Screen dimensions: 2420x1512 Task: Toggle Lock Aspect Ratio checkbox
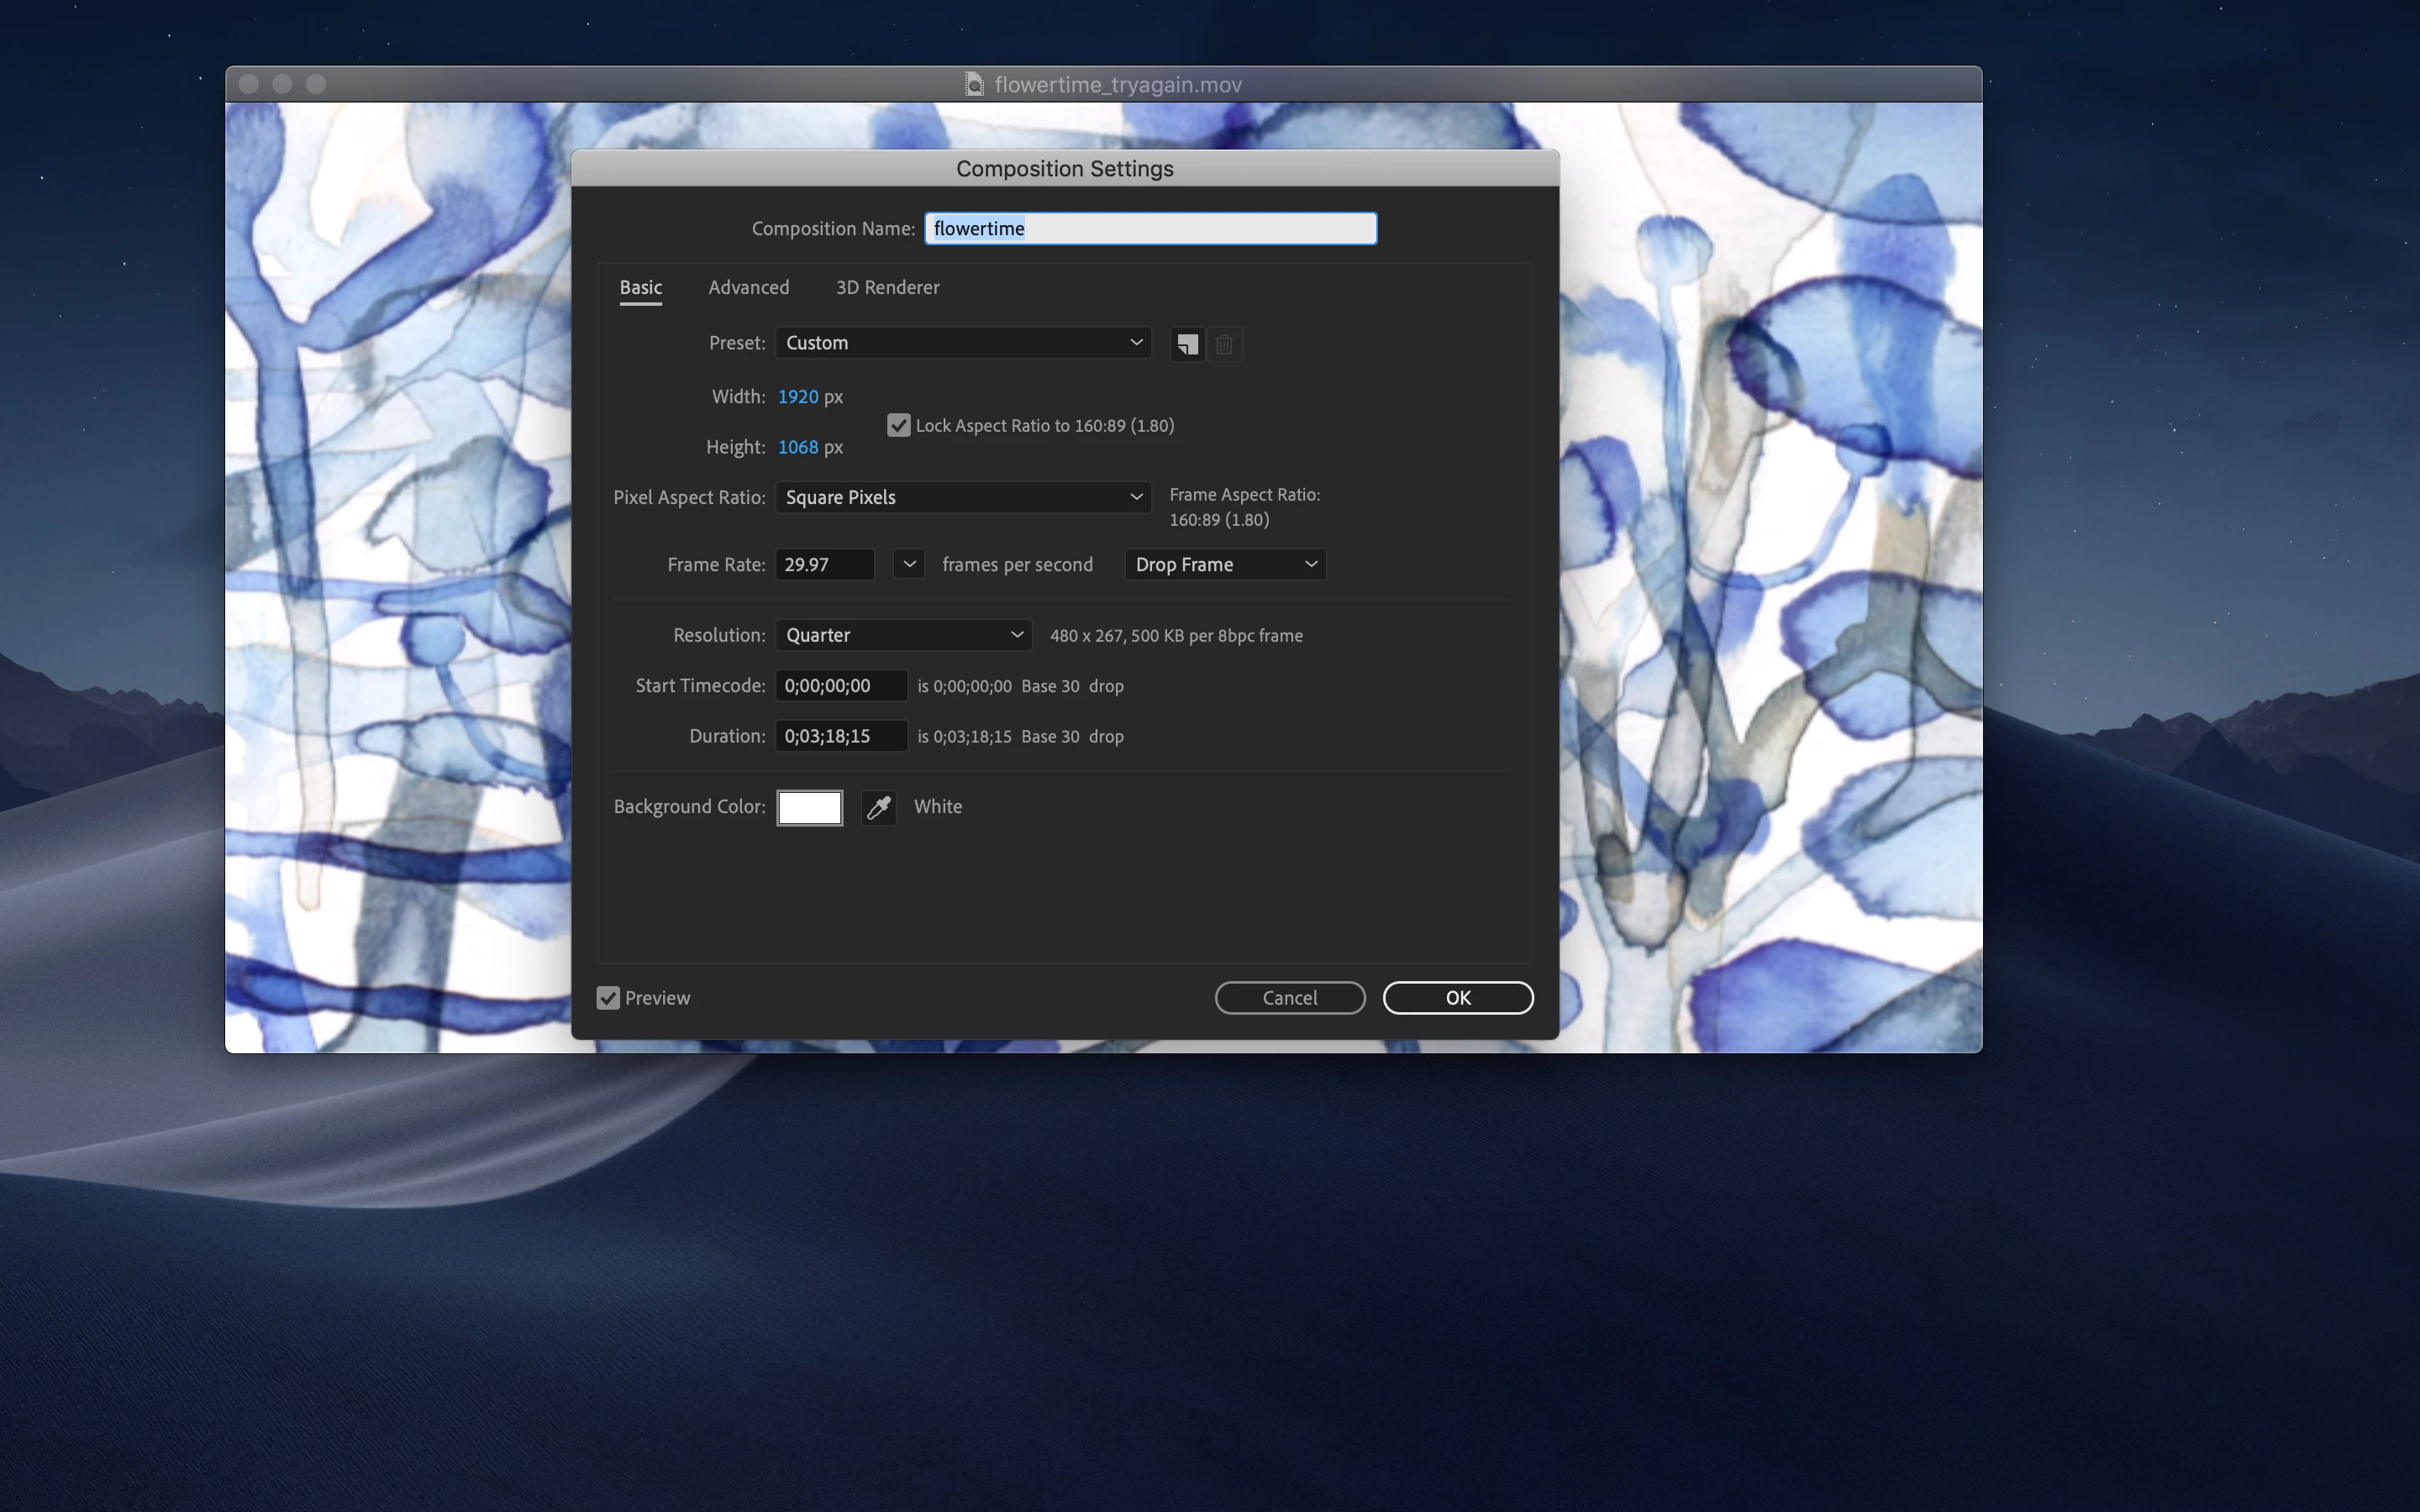click(898, 426)
